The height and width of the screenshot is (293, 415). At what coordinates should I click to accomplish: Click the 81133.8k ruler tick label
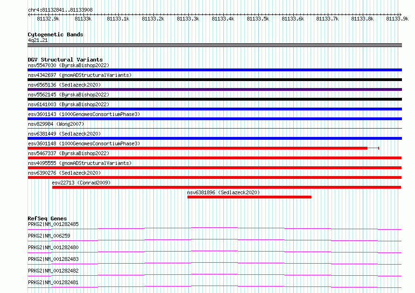click(362, 19)
